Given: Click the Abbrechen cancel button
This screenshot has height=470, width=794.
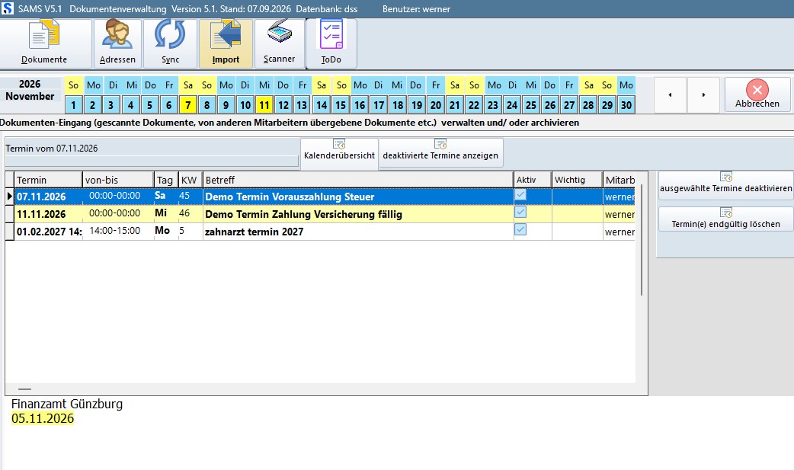Looking at the screenshot, I should pyautogui.click(x=757, y=94).
